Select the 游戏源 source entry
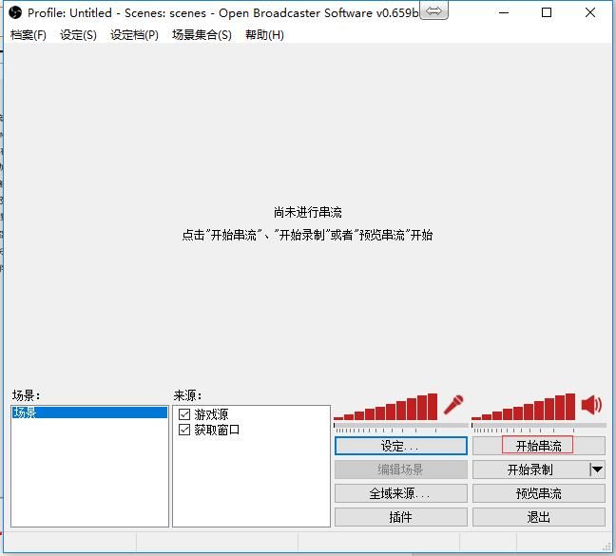Viewport: 616px width, 556px height. (x=211, y=414)
